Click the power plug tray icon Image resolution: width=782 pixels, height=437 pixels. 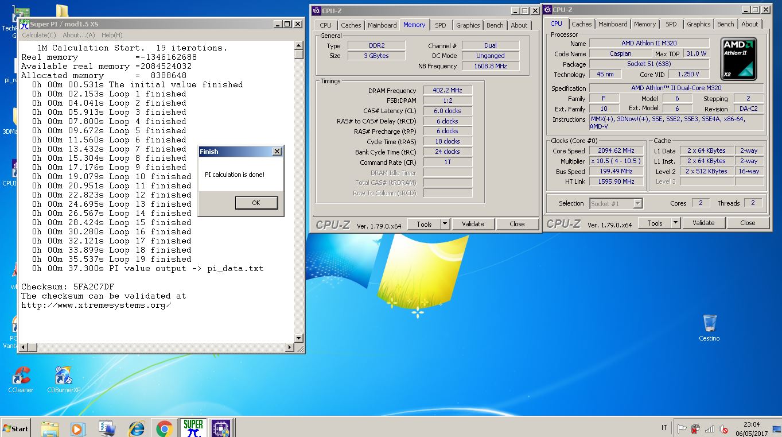[695, 428]
